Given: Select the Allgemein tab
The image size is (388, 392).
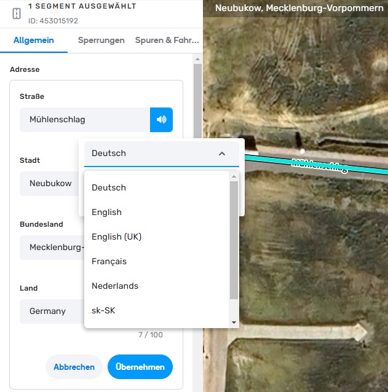Looking at the screenshot, I should point(34,41).
